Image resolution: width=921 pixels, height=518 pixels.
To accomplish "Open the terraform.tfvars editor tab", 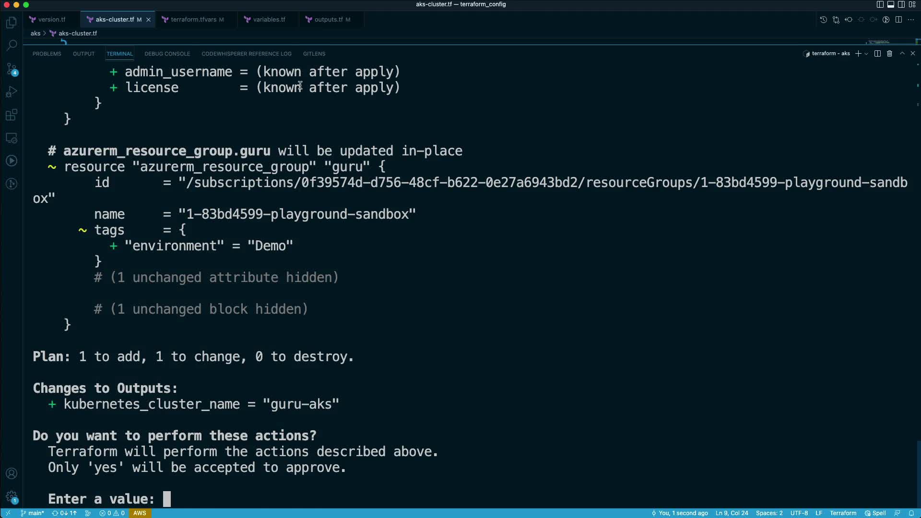I will 193,20.
